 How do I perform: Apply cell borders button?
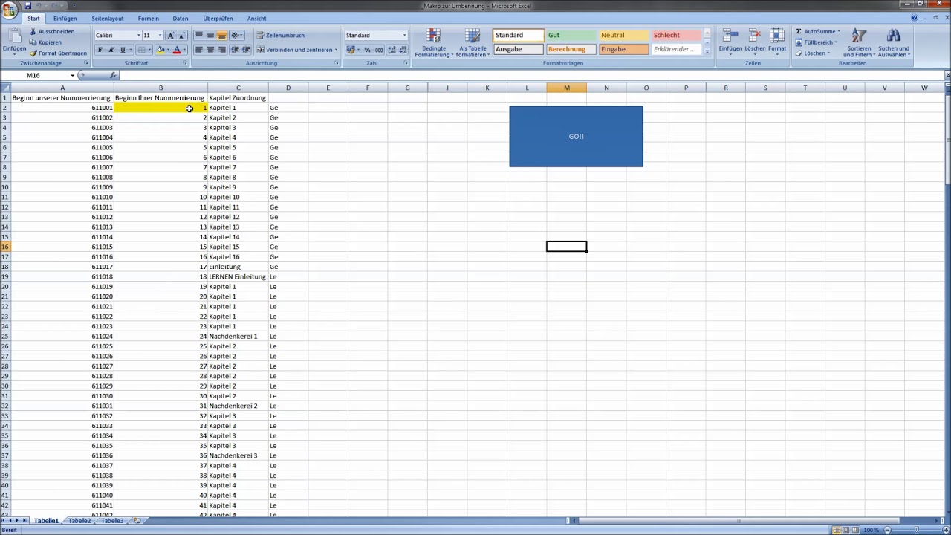(x=141, y=50)
